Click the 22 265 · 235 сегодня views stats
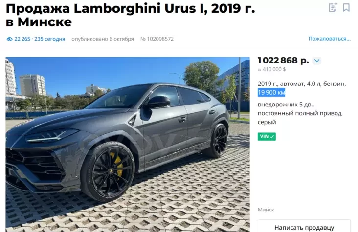The height and width of the screenshot is (232, 358). [x=40, y=39]
